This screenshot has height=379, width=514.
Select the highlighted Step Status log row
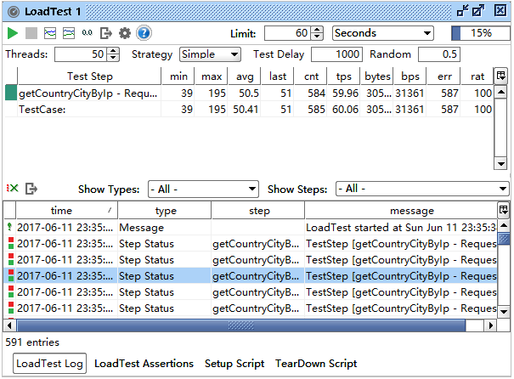(251, 275)
